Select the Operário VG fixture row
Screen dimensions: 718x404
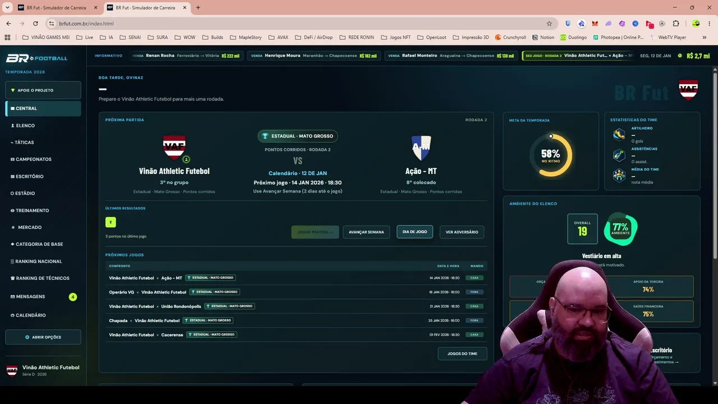pyautogui.click(x=296, y=292)
